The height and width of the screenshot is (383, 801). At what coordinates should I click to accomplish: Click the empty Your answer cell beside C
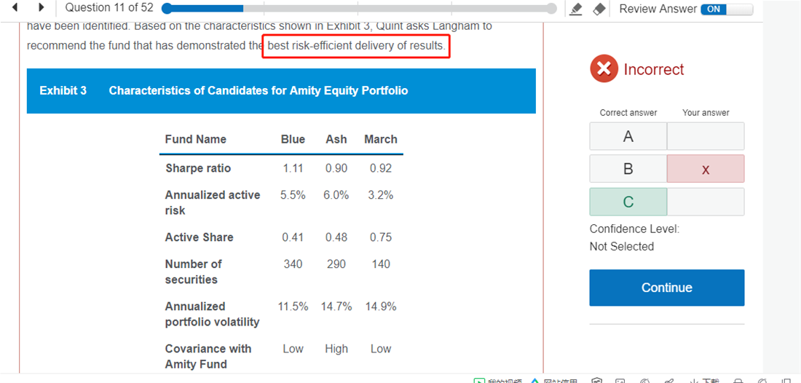click(x=705, y=202)
